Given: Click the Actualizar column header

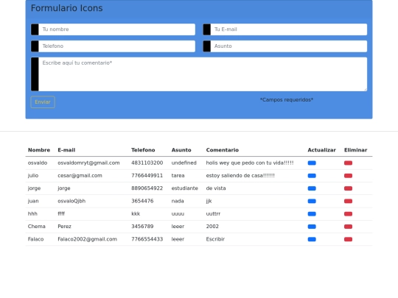Looking at the screenshot, I should [321, 150].
